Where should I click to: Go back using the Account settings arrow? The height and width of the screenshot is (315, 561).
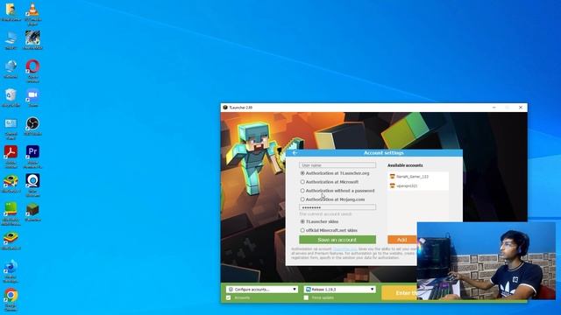(295, 153)
